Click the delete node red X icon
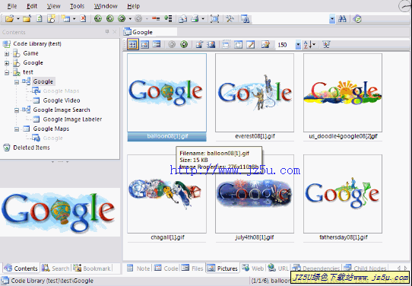This screenshot has height=286, width=412. tap(83, 19)
